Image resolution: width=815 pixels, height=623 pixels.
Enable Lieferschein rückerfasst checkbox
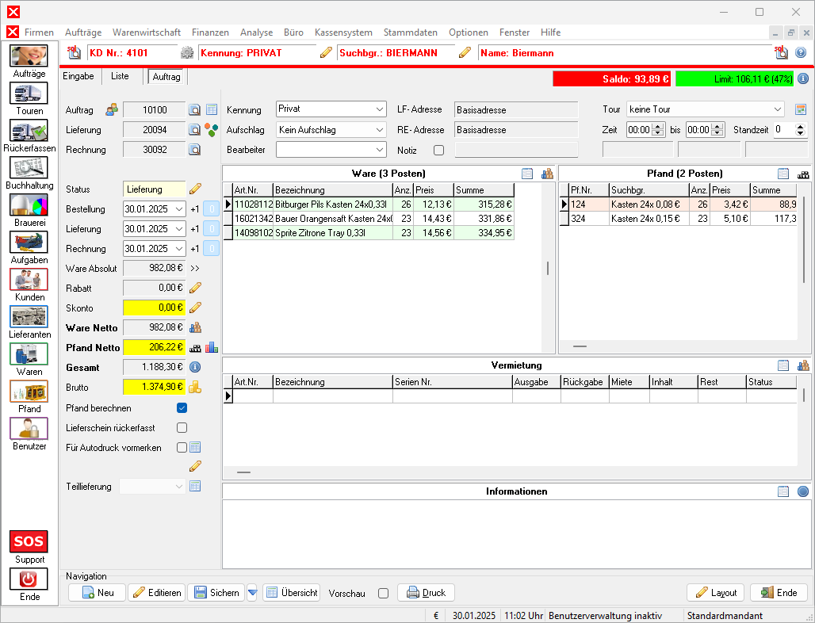pos(182,428)
